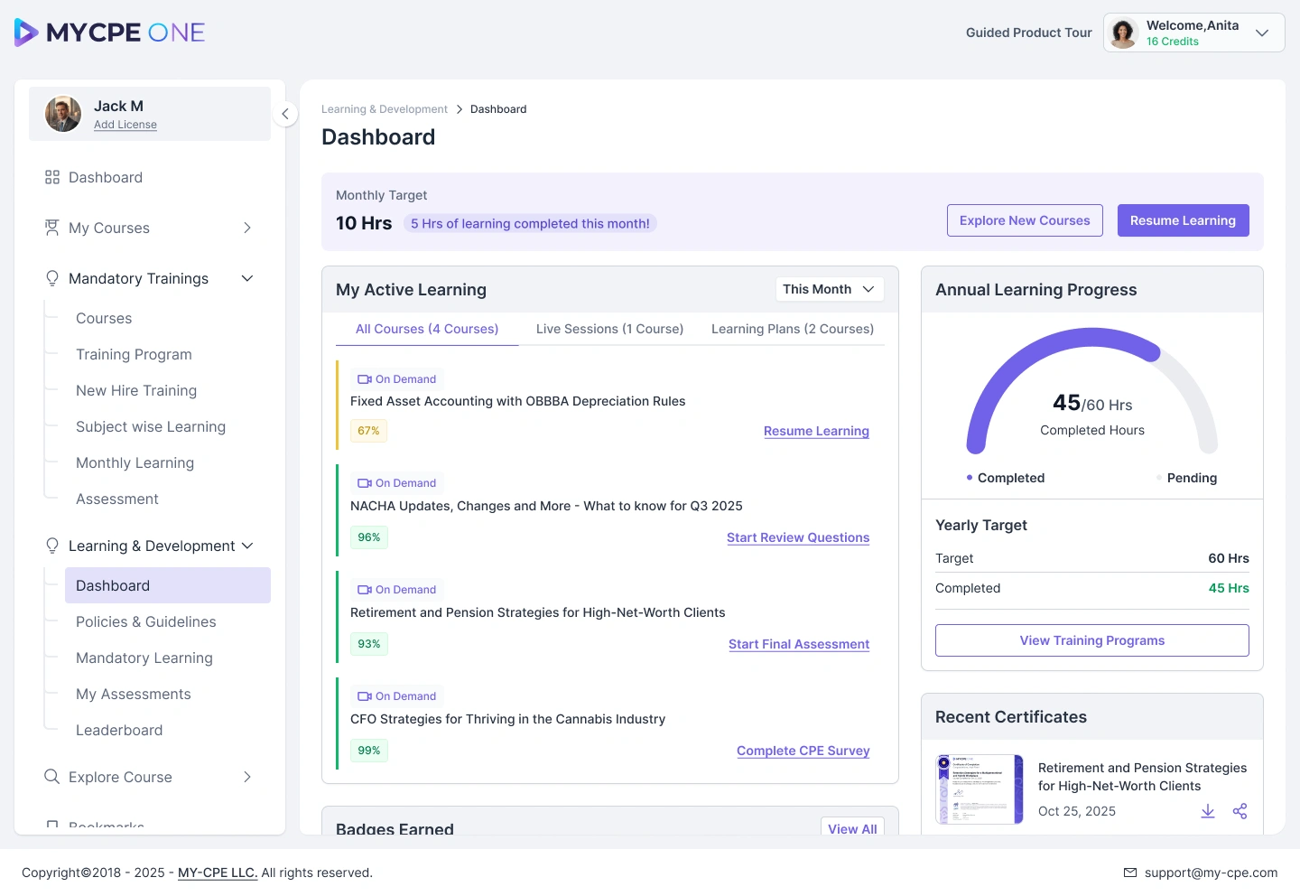Viewport: 1300px width, 896px height.
Task: Open the certificate thumbnail preview
Action: click(x=980, y=789)
